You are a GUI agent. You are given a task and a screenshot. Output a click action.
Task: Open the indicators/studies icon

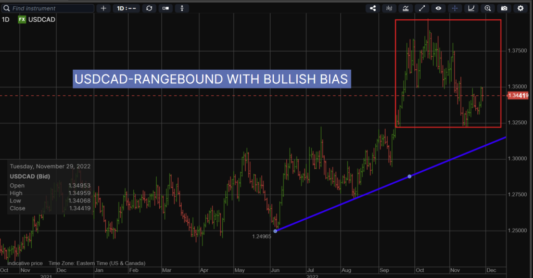click(405, 8)
